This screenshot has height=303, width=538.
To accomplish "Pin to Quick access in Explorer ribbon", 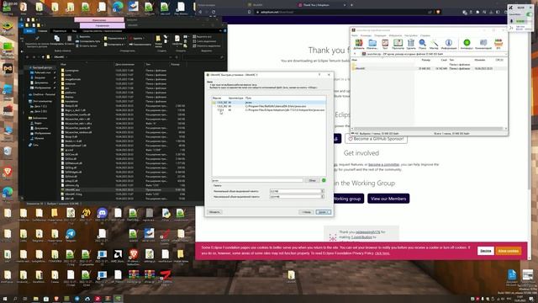I will tap(36, 40).
